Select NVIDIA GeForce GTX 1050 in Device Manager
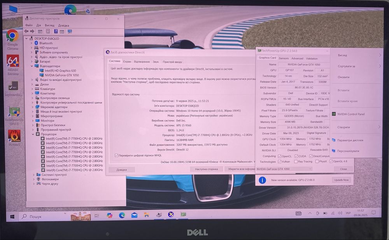389x240 pixels. (x=62, y=75)
